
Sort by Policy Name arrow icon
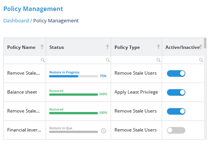click(x=42, y=47)
